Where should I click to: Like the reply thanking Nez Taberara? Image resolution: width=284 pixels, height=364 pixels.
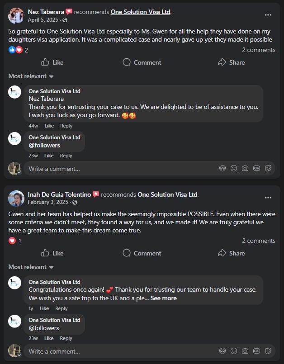click(x=49, y=126)
